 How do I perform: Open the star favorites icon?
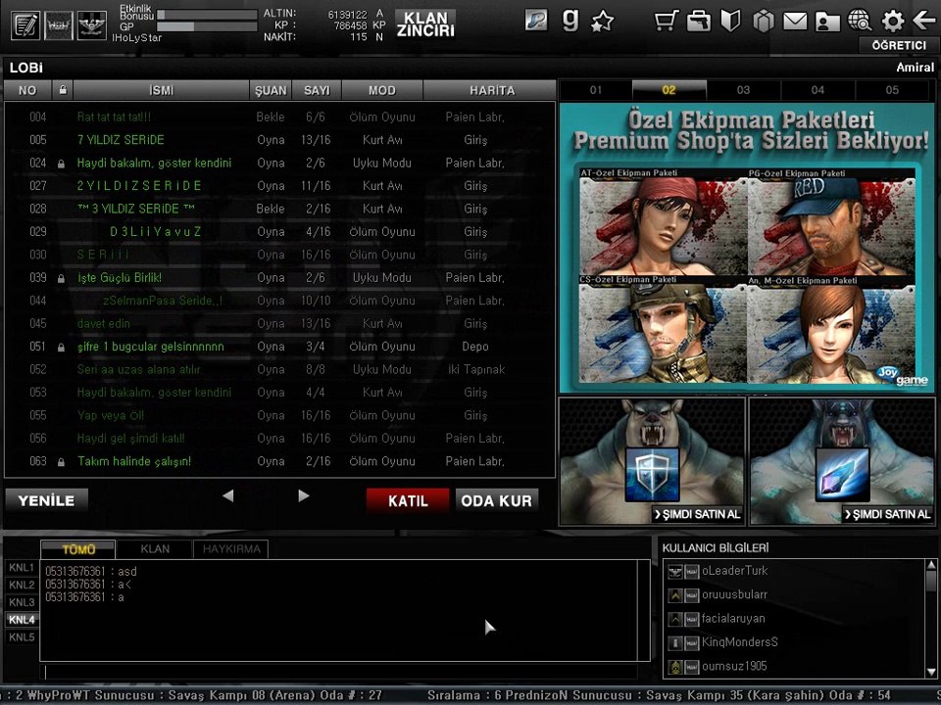pos(603,22)
